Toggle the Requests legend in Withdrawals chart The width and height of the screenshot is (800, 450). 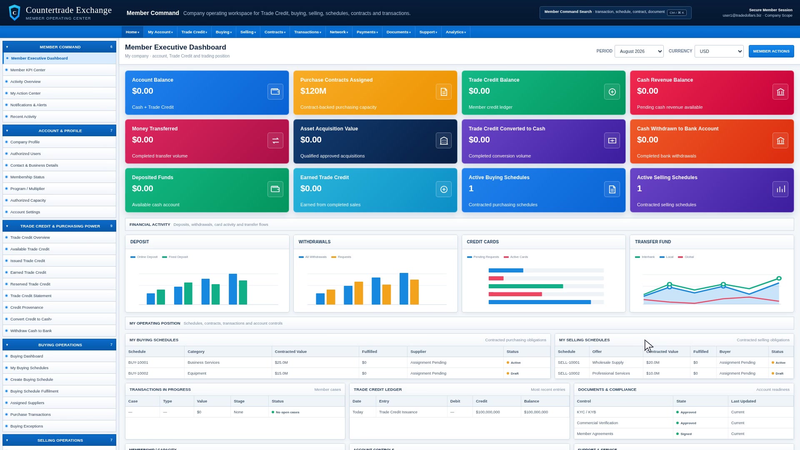pos(341,257)
